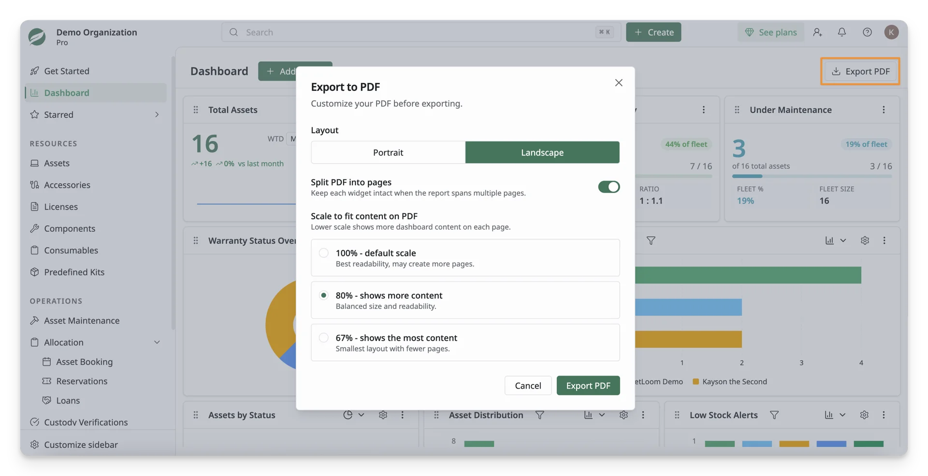Open Assets by Status settings gear

point(382,415)
